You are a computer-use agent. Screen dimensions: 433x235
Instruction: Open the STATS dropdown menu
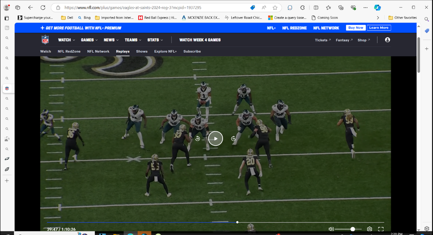coord(155,40)
